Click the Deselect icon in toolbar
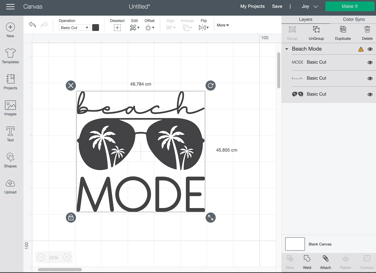 pos(117,28)
